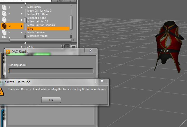Click the J category folder icon
187x127 pixels.
4,7
